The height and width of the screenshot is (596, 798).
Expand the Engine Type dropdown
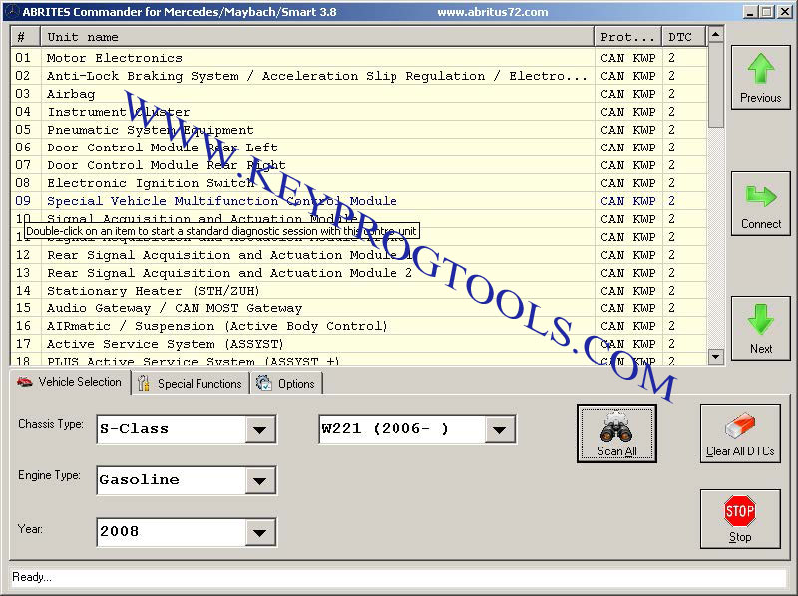pyautogui.click(x=260, y=480)
